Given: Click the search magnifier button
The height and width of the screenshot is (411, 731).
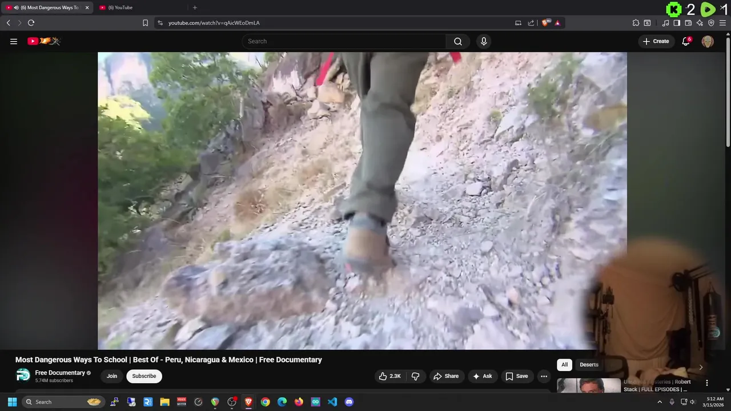Looking at the screenshot, I should (458, 41).
